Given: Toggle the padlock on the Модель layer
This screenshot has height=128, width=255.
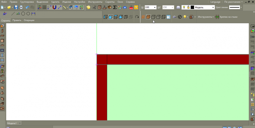Looking at the screenshot, I should (188, 7).
